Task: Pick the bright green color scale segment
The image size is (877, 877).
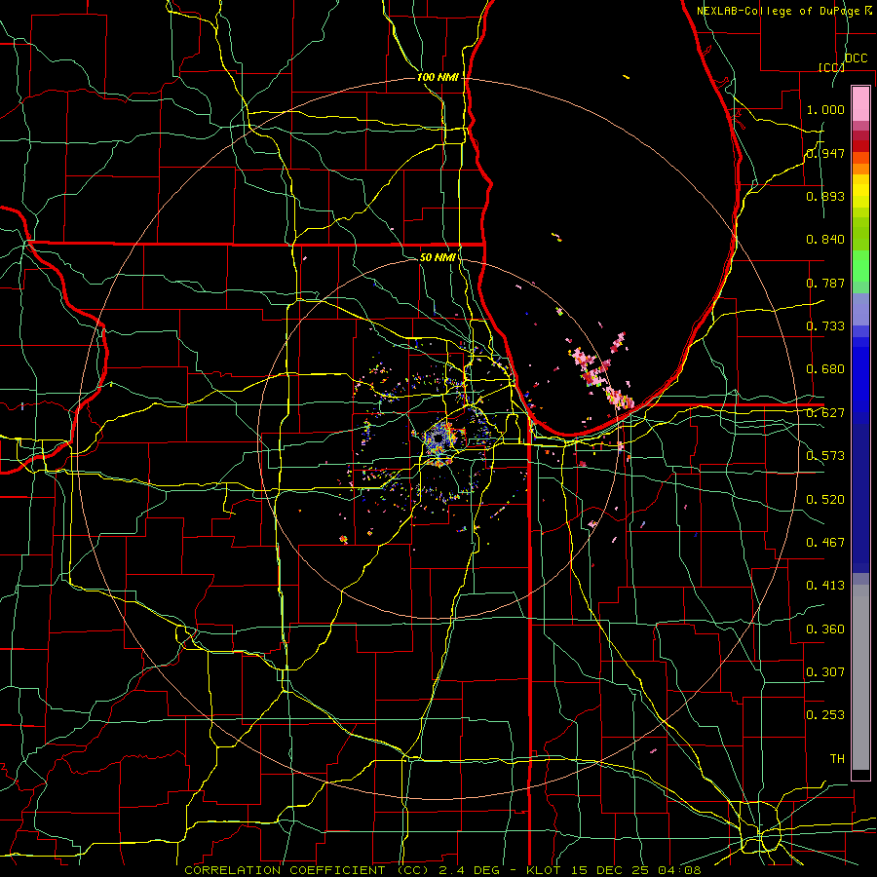Action: click(x=860, y=266)
